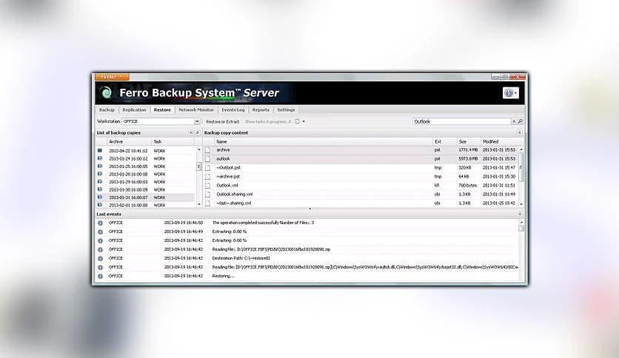Click the Outlook search input field
This screenshot has height=358, width=619.
461,121
